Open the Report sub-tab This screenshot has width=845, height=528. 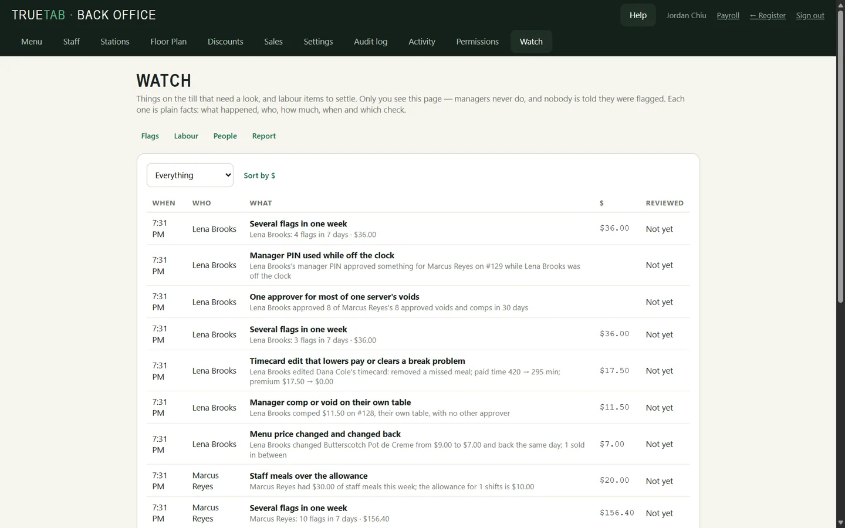point(264,136)
